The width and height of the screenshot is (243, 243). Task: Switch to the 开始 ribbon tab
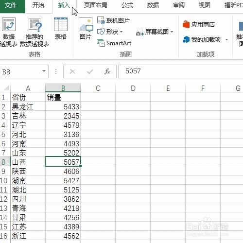click(38, 5)
